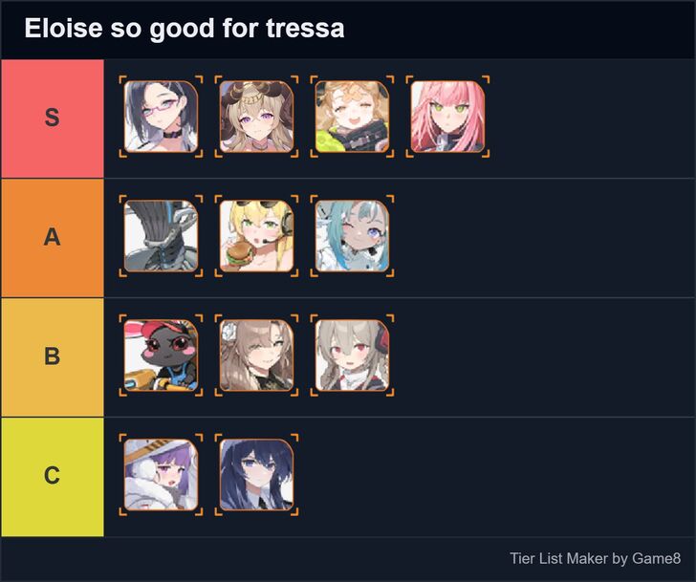
Task: Click the winking brown-haired character in B tier
Action: click(256, 356)
